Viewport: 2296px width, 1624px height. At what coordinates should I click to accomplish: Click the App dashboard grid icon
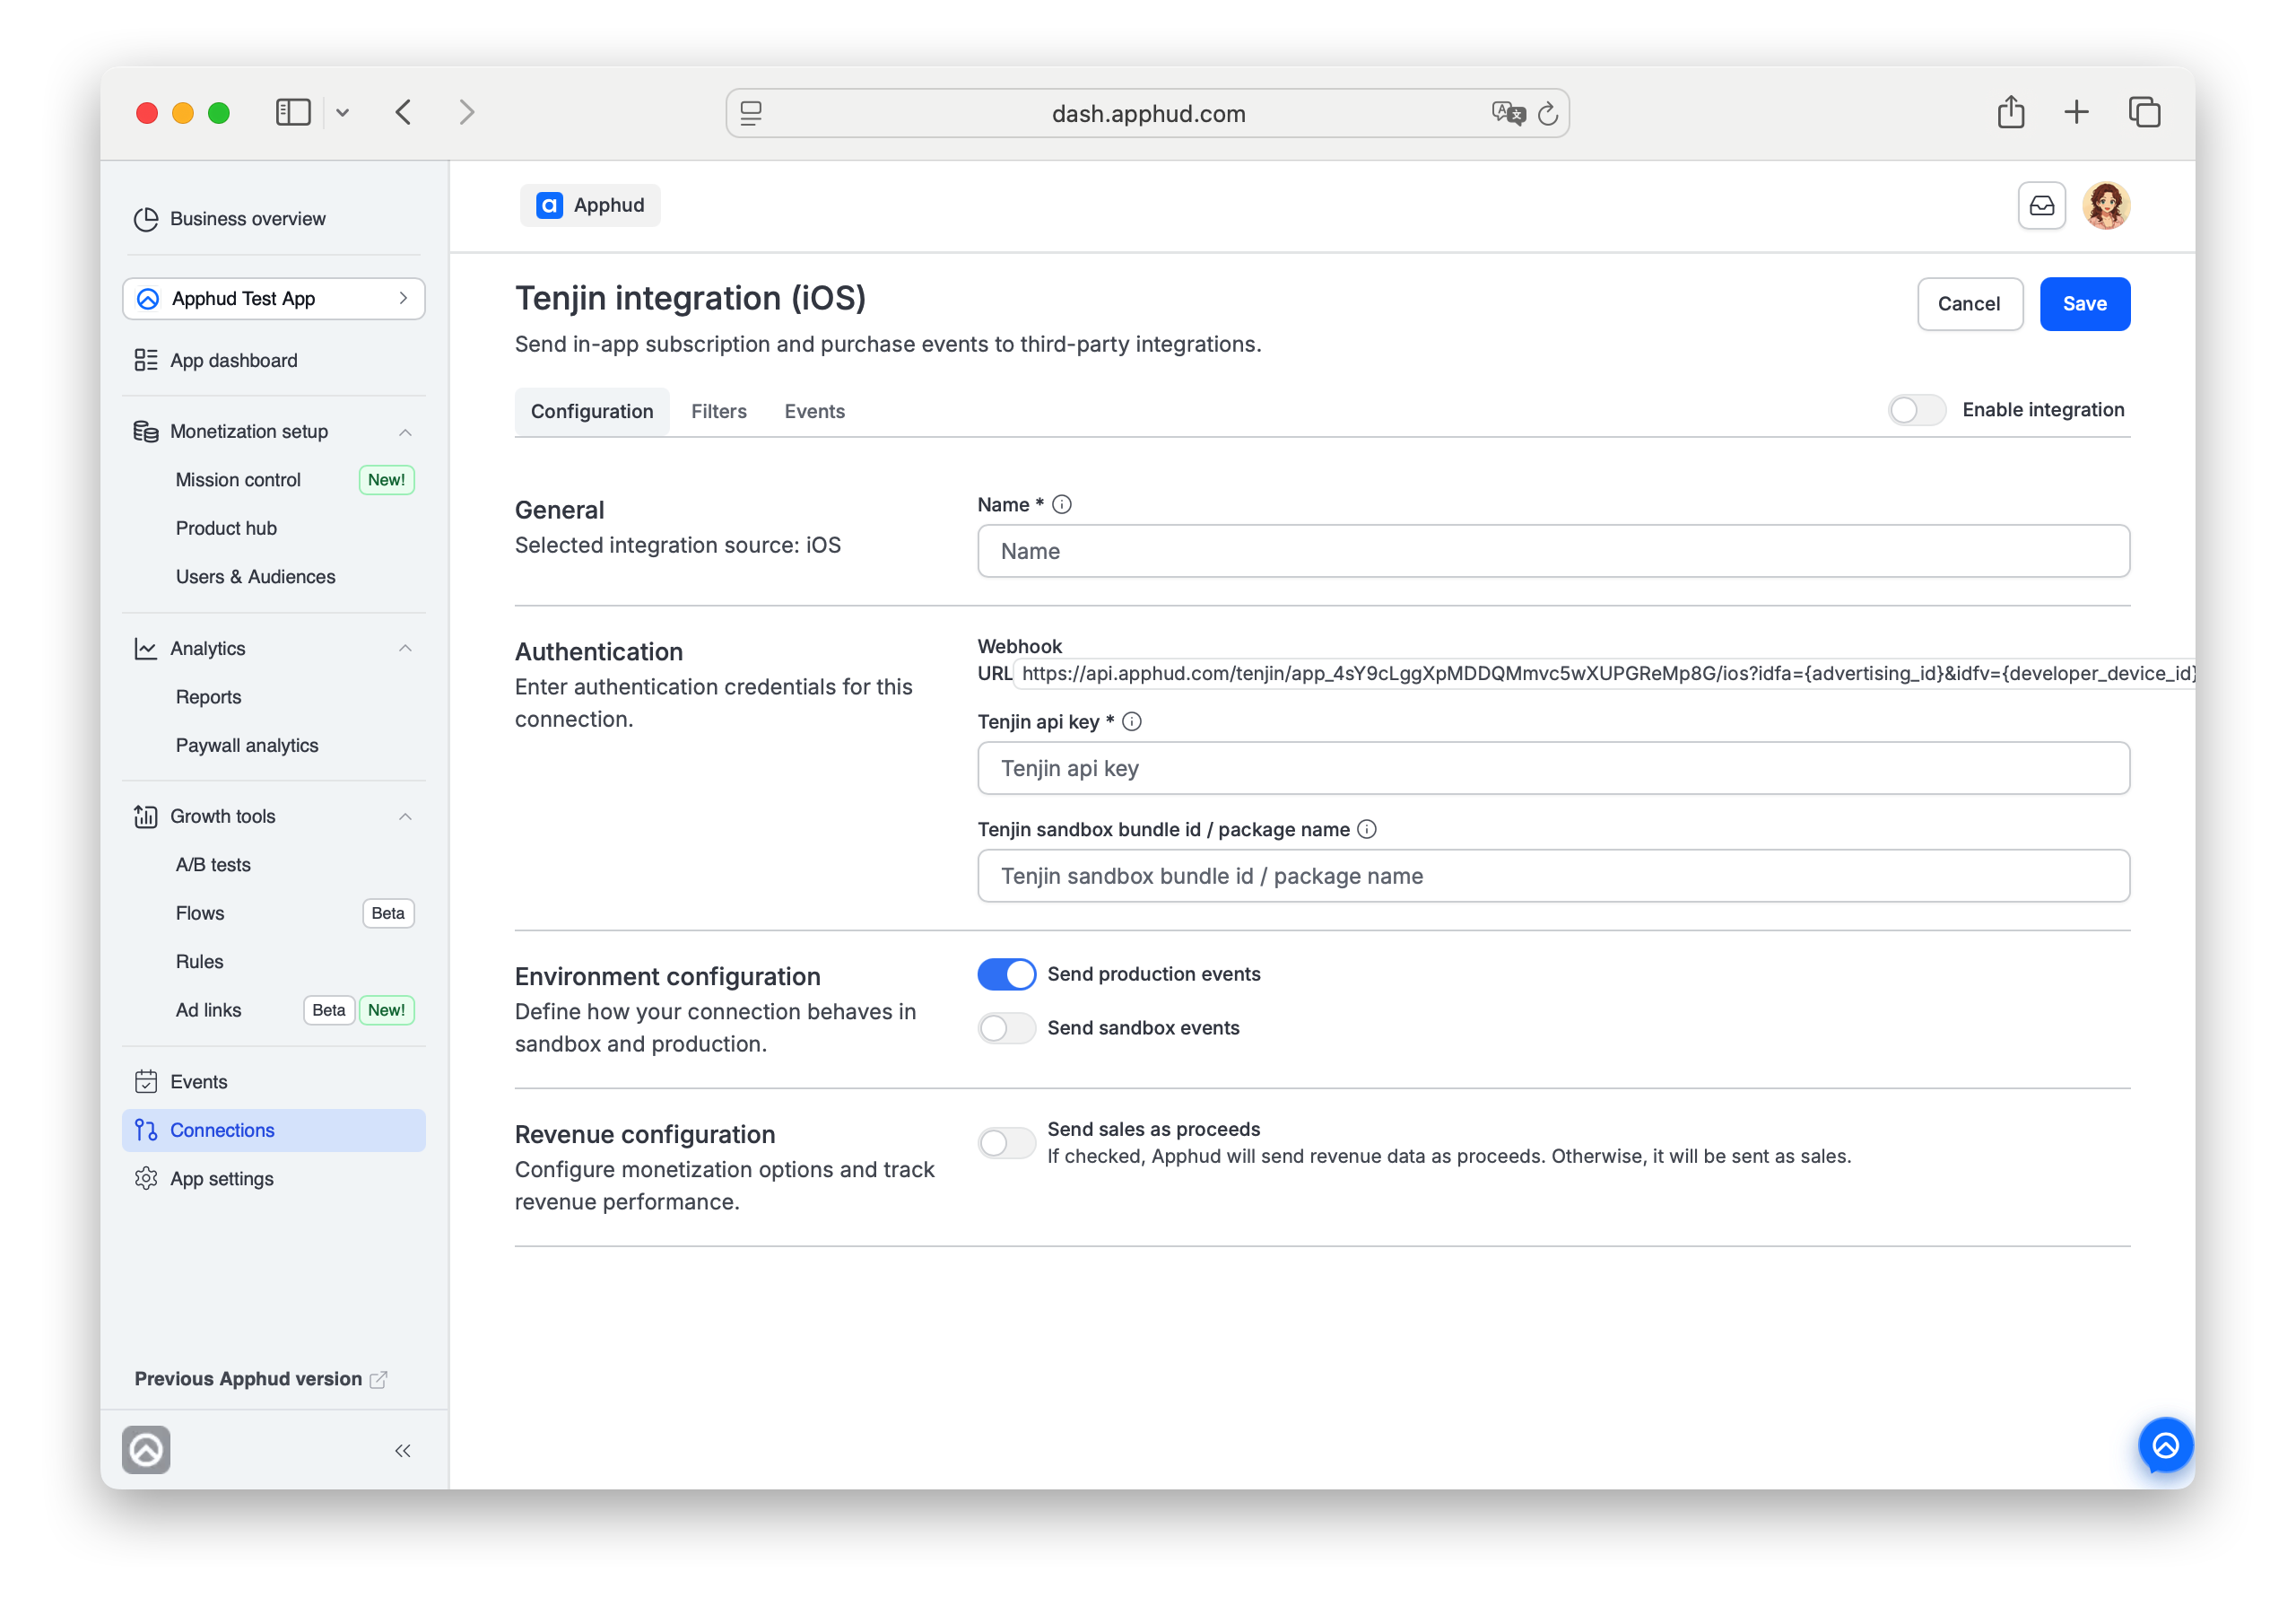click(x=146, y=360)
